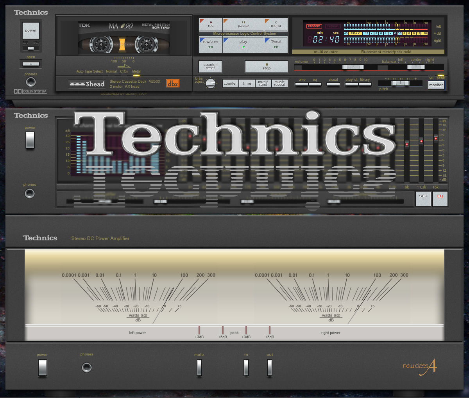Click the Dolby System logo
469x398 pixels.
tap(30, 91)
